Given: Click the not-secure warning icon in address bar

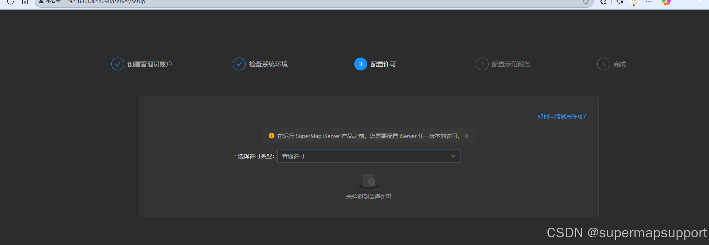Looking at the screenshot, I should click(41, 2).
